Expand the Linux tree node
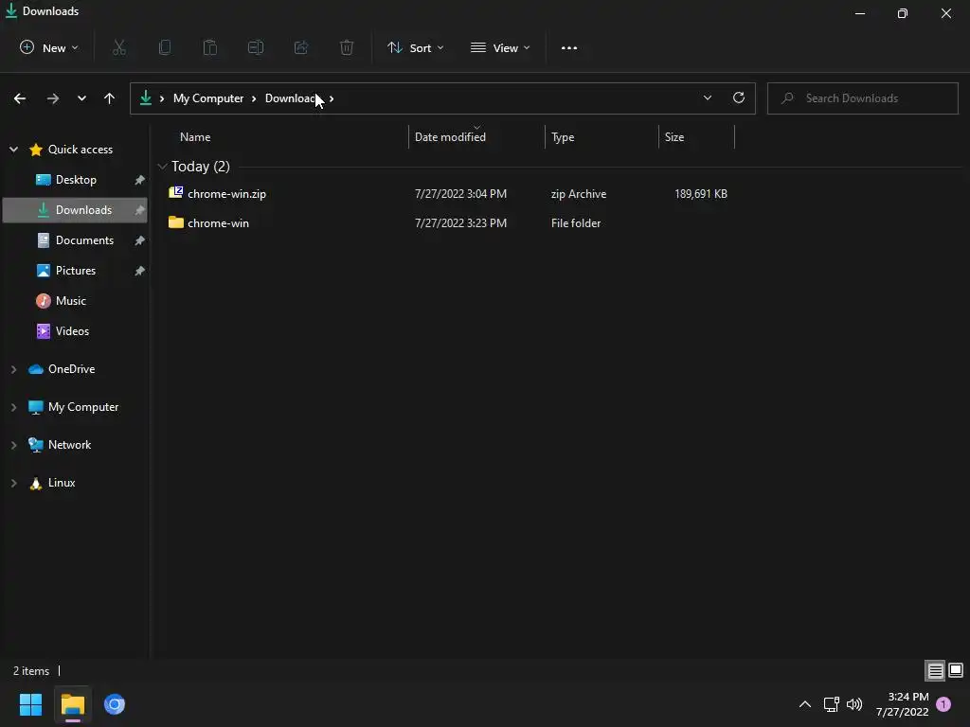The height and width of the screenshot is (727, 970). [13, 483]
